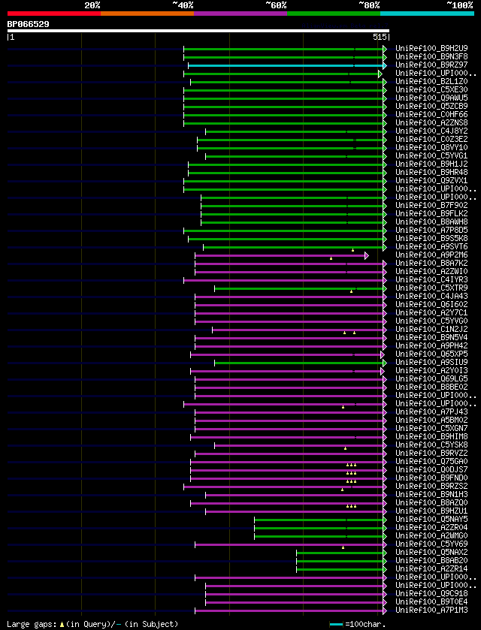Choose the UniRef100_A2ZWI0 entry
The image size is (481, 630).
[x=431, y=273]
